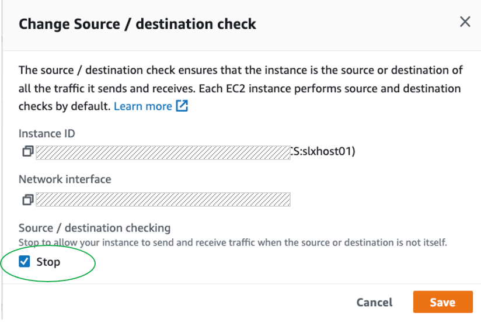Click the dialog title heading
Screen dimensions: 481x326
point(137,24)
